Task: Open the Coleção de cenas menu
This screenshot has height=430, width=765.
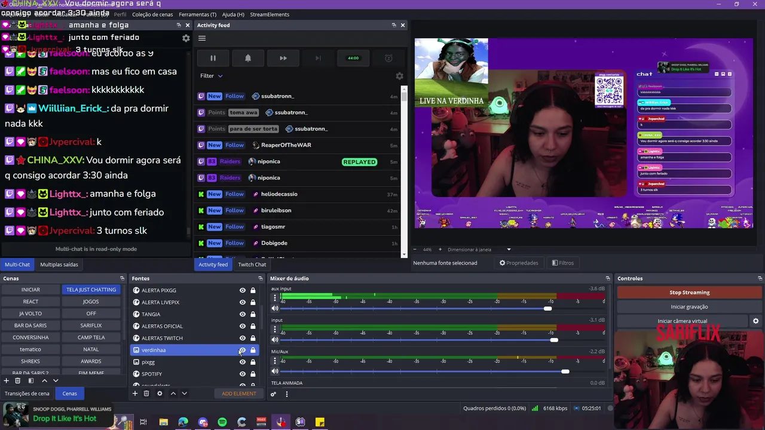Action: point(152,14)
